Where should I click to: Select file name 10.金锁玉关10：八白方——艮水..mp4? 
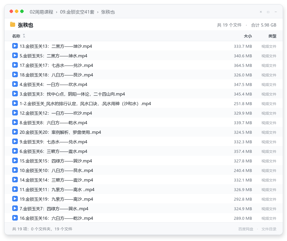[x=56, y=170]
